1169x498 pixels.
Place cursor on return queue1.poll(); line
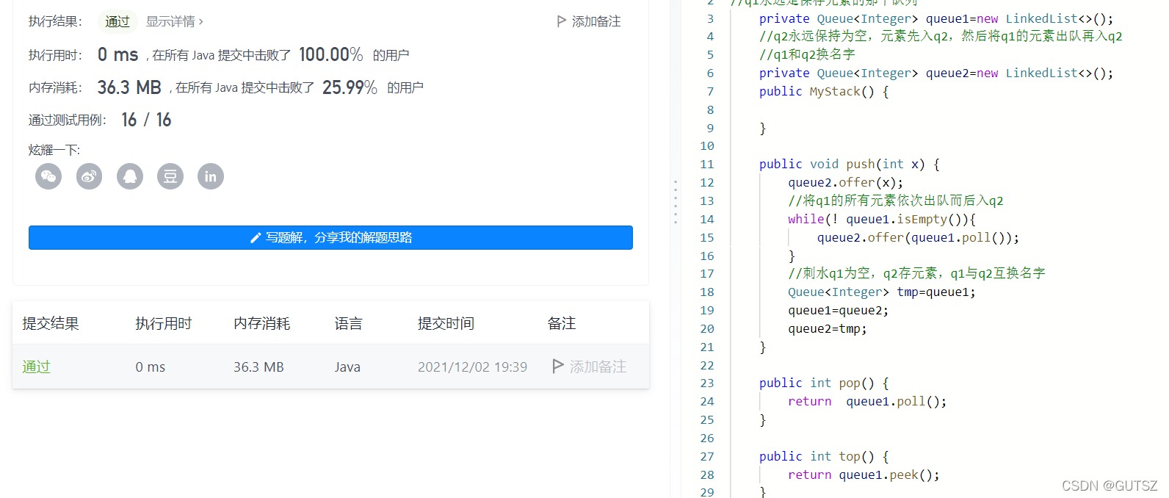(x=867, y=401)
